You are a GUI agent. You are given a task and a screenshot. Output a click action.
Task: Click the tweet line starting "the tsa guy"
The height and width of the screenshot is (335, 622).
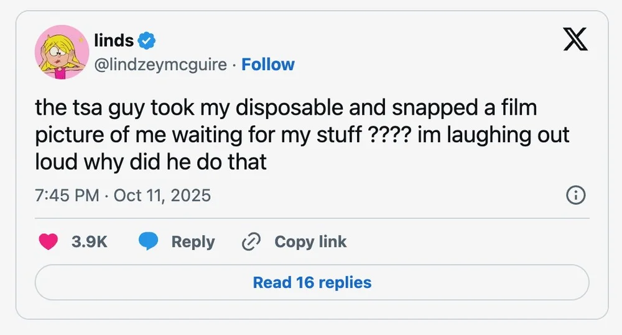click(x=285, y=108)
